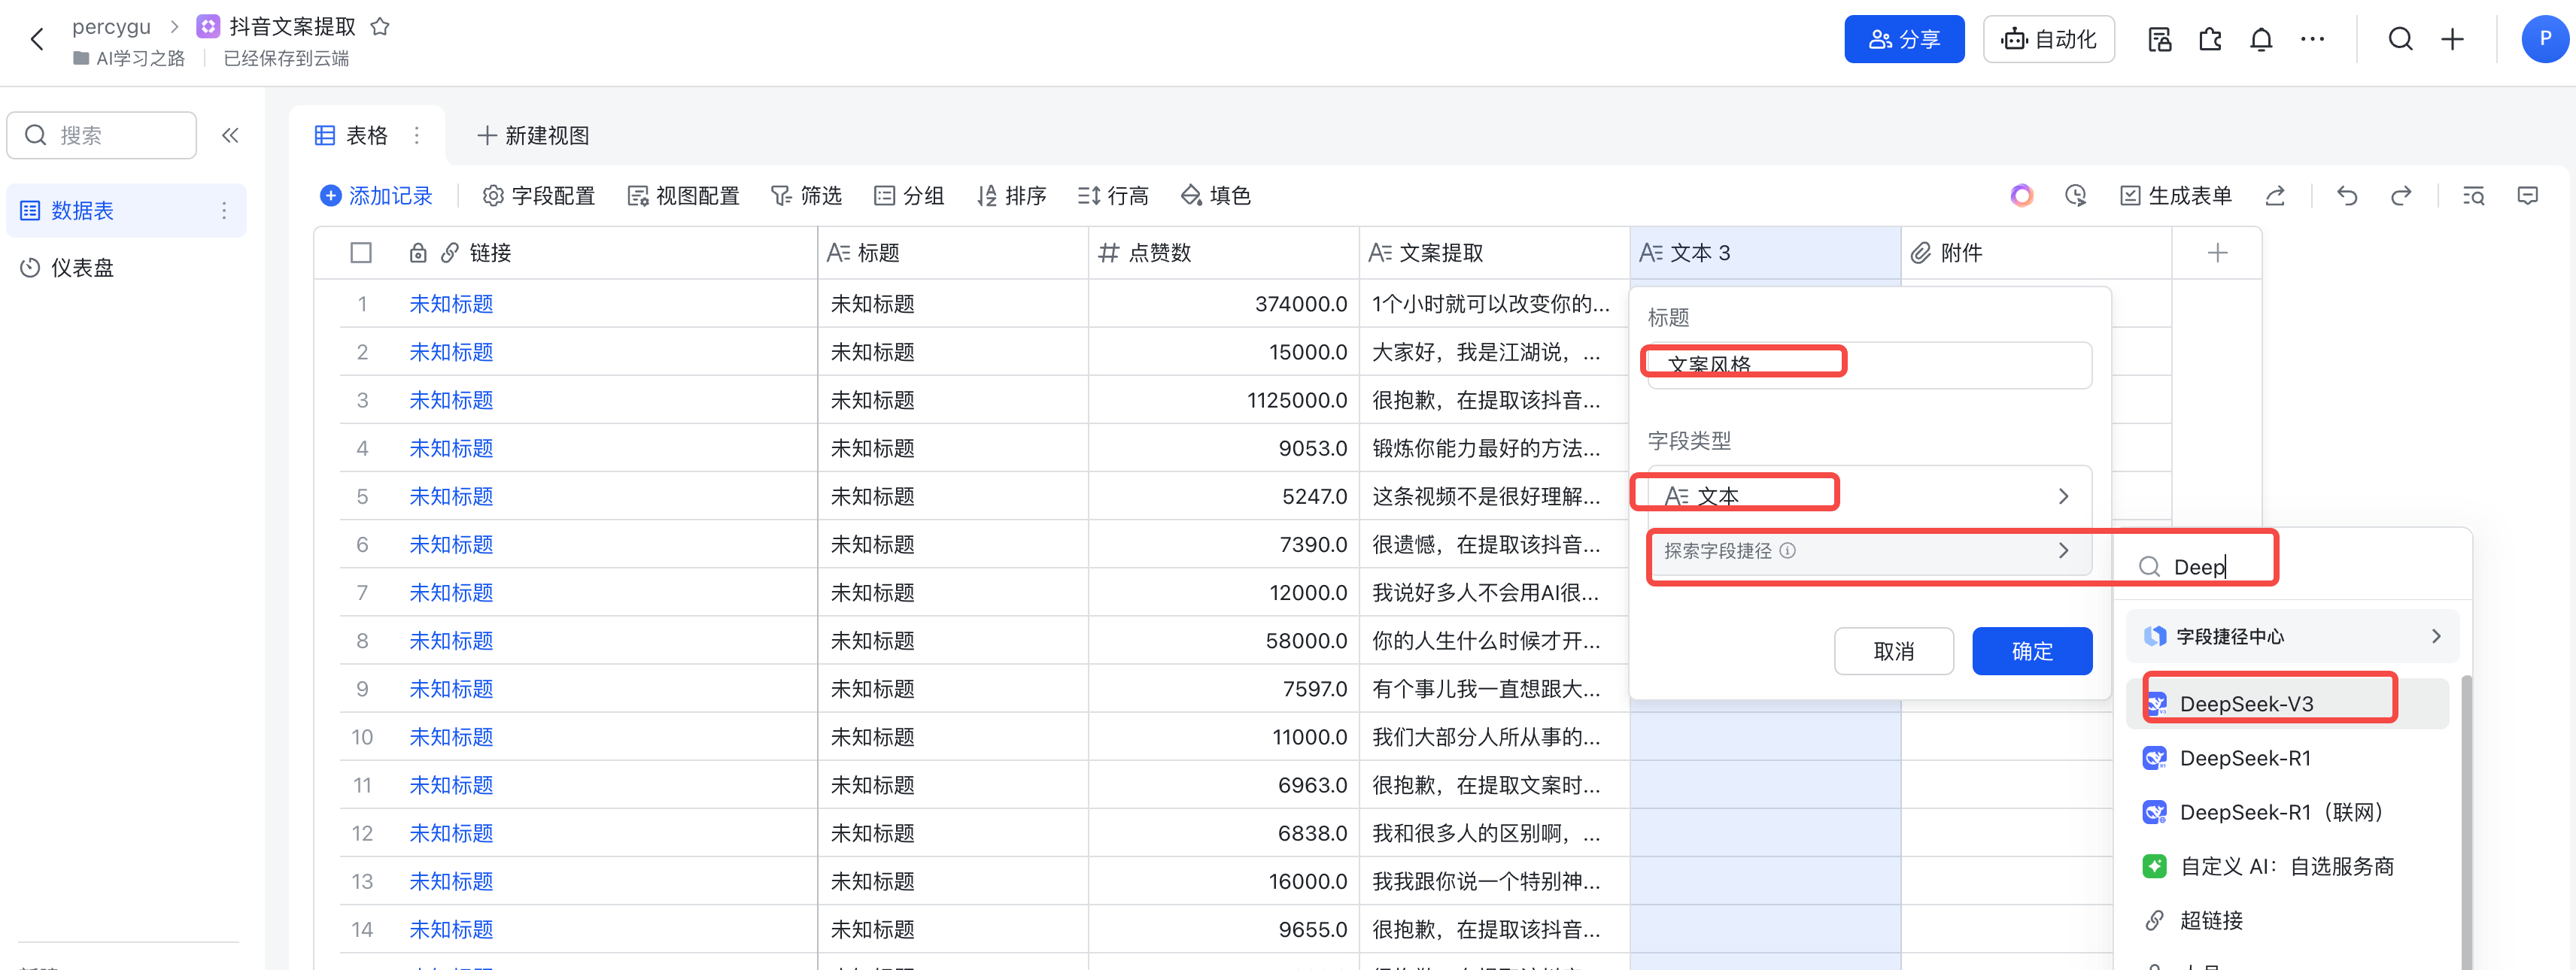Click the info icon next to 探索字段捷径
Viewport: 2576px width, 970px height.
pos(1788,550)
